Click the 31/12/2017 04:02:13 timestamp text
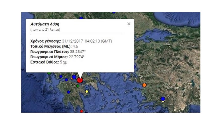The width and height of the screenshot is (222, 125). click(x=81, y=41)
